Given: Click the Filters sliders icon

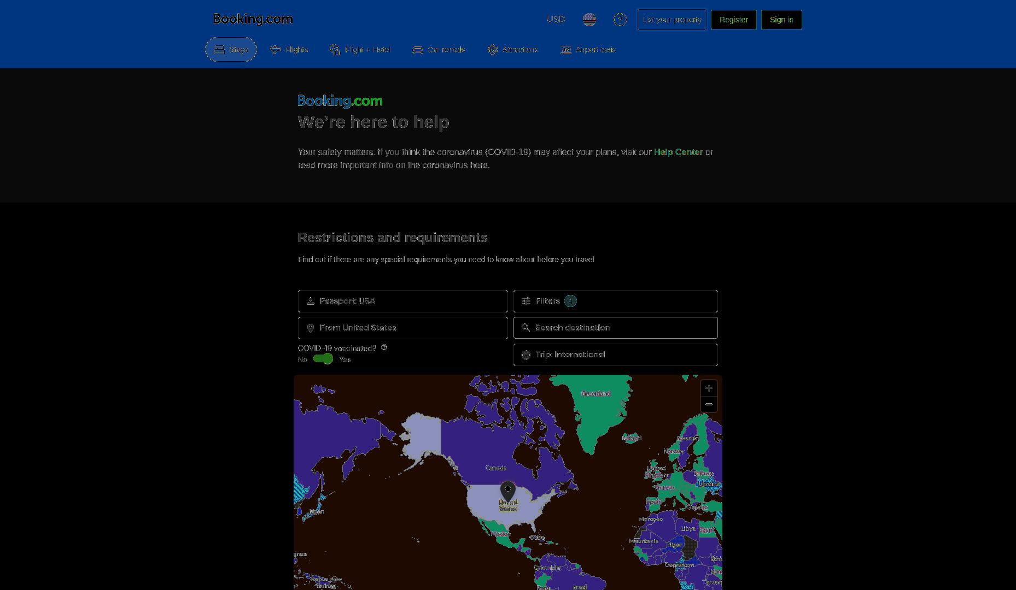Looking at the screenshot, I should [x=526, y=301].
